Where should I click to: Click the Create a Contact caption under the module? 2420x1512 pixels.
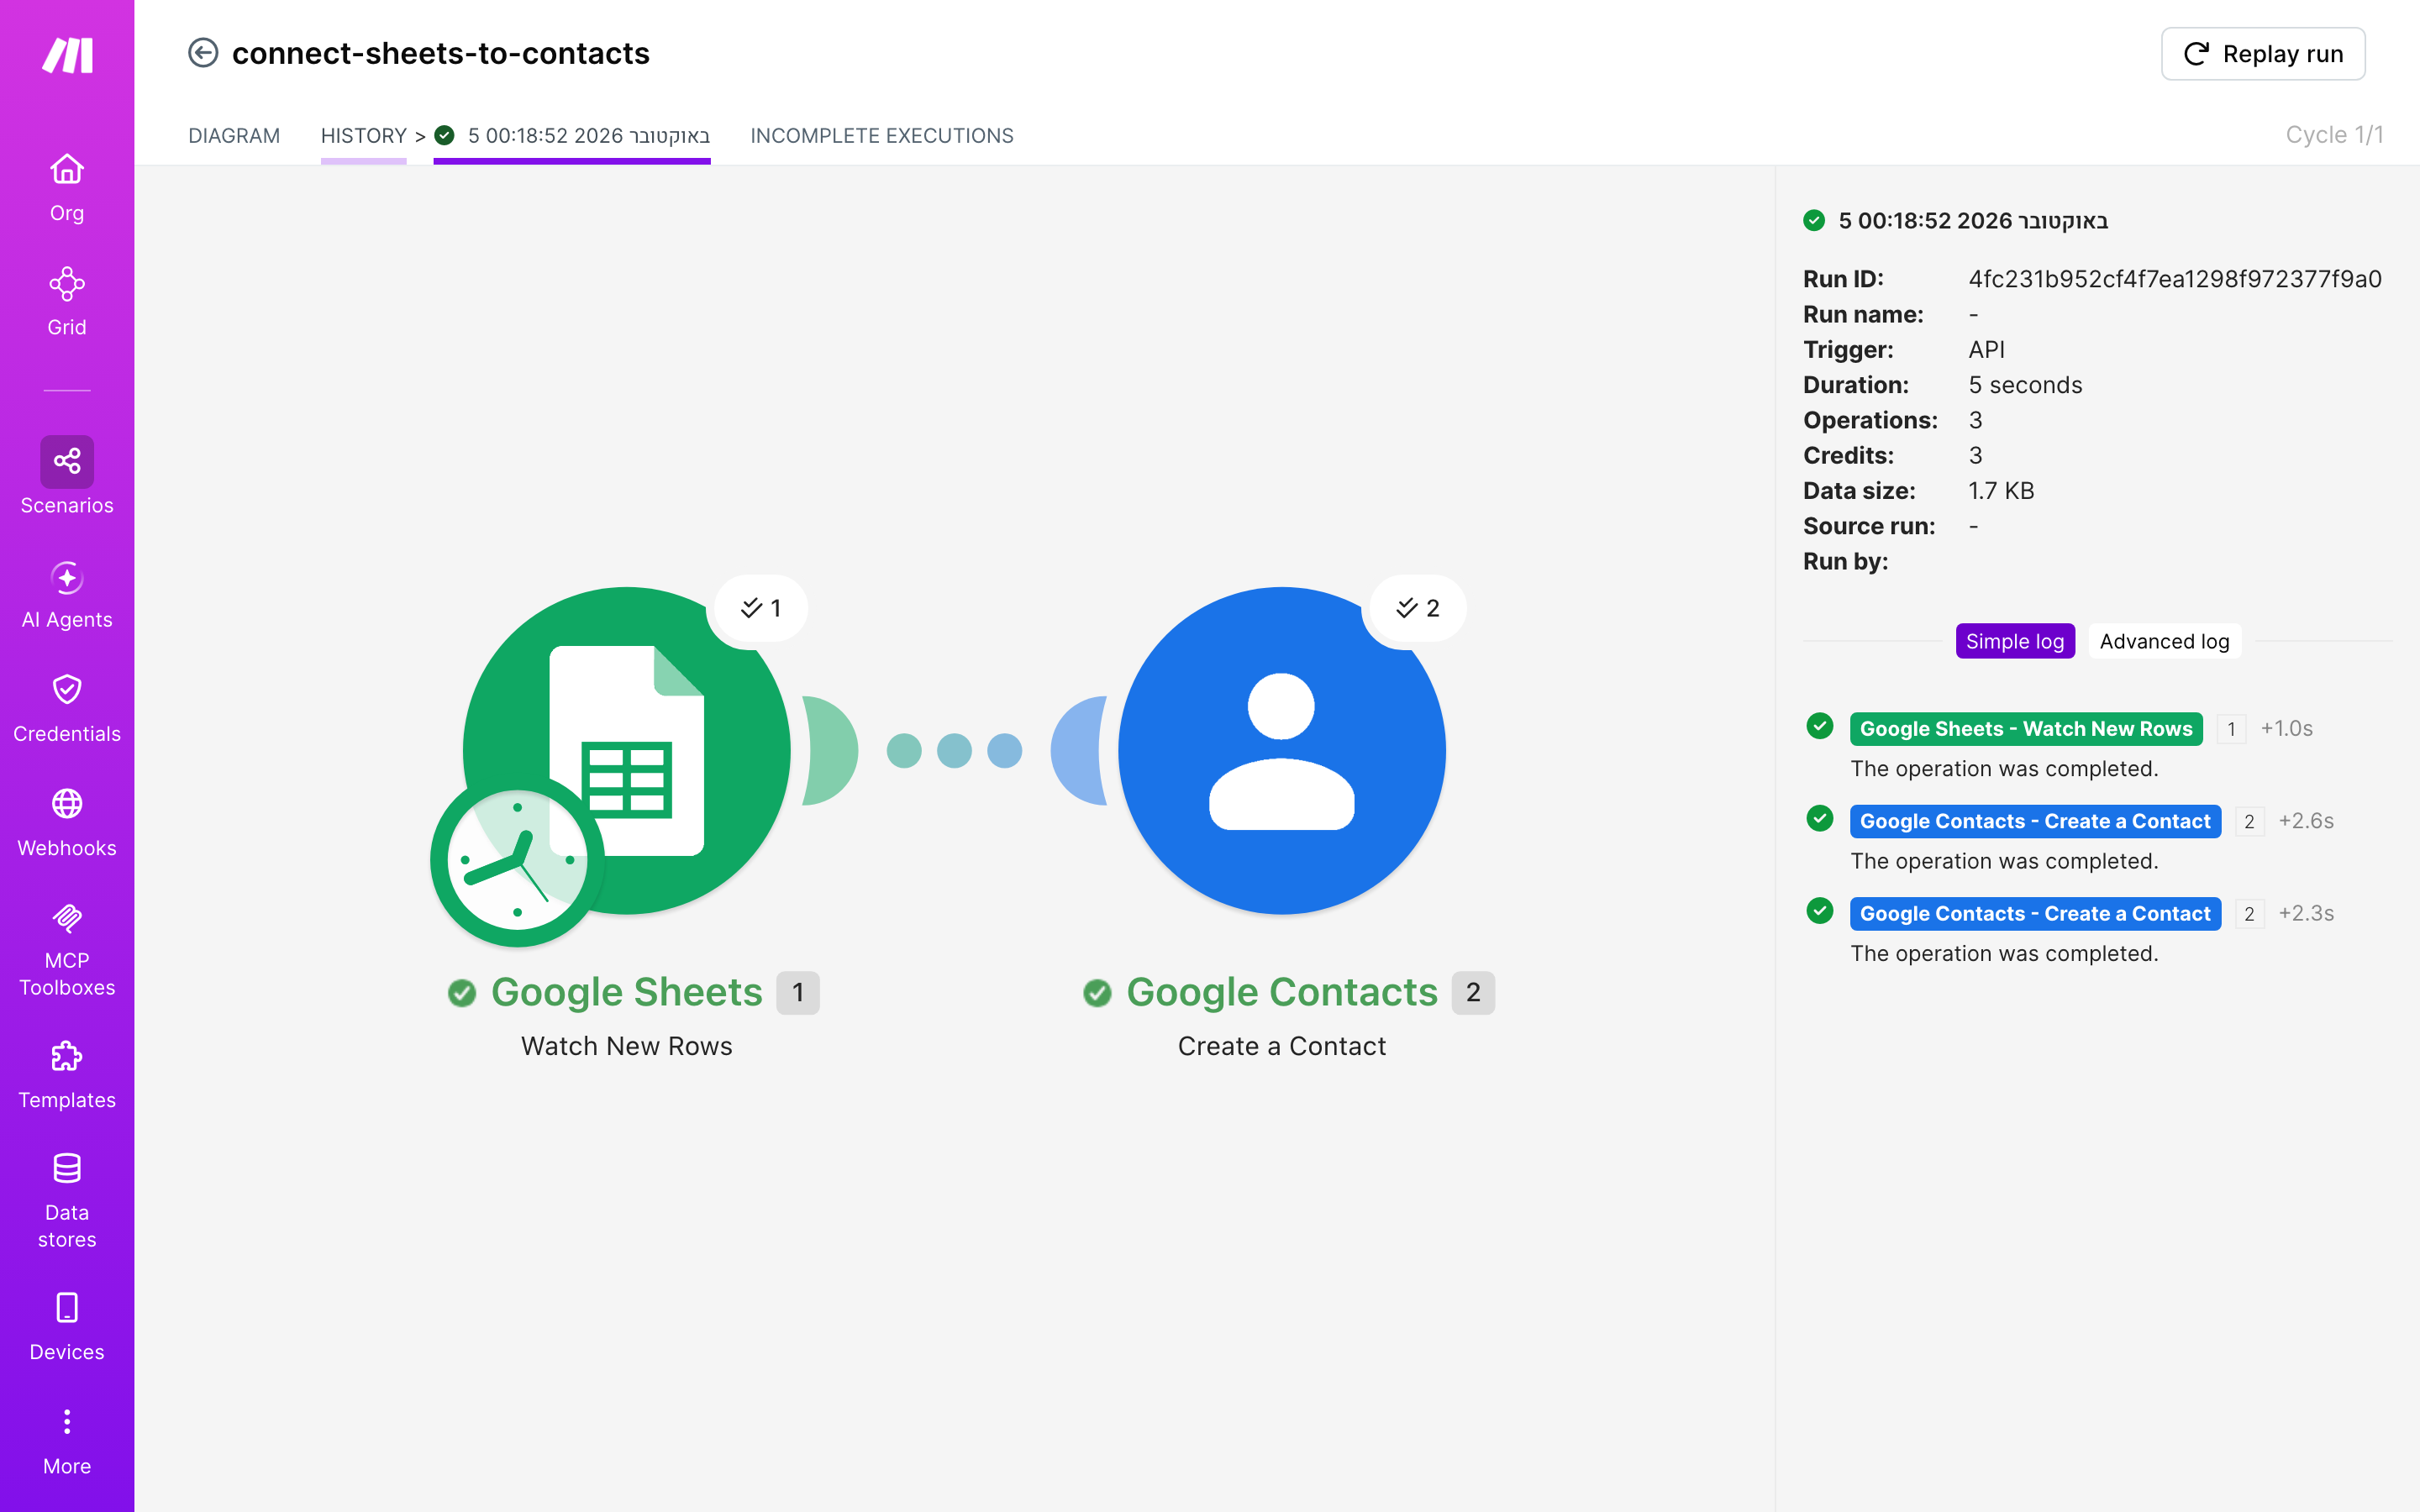coord(1282,1046)
